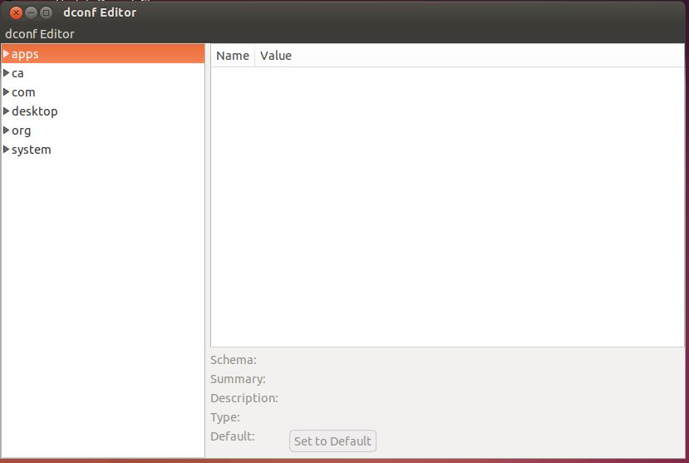Select the desktop folder label

[x=35, y=111]
